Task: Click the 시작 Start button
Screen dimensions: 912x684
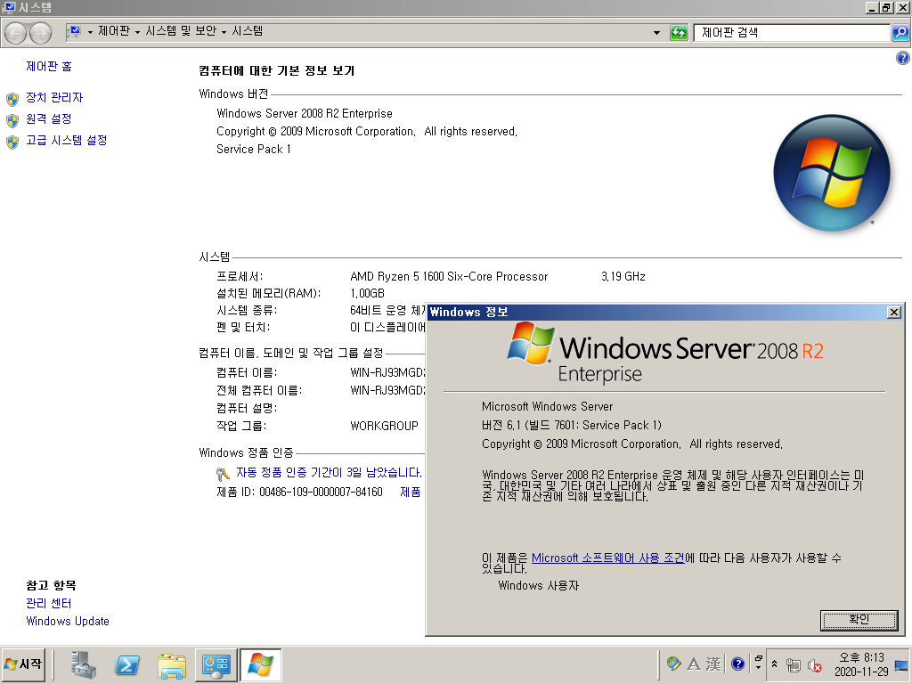Action: click(x=24, y=664)
